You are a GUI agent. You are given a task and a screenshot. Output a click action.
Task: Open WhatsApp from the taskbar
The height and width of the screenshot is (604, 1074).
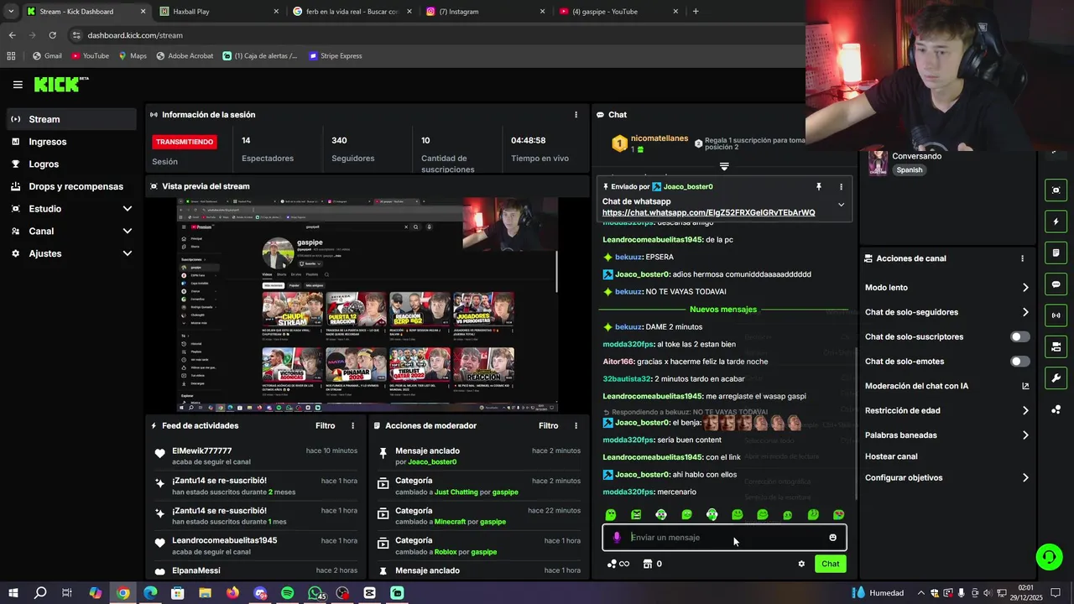coord(315,593)
